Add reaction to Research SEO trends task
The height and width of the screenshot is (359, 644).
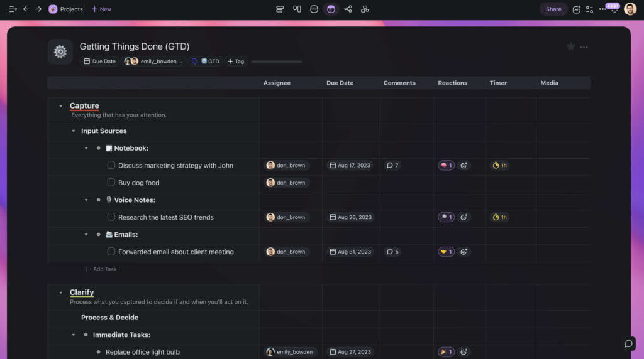464,217
